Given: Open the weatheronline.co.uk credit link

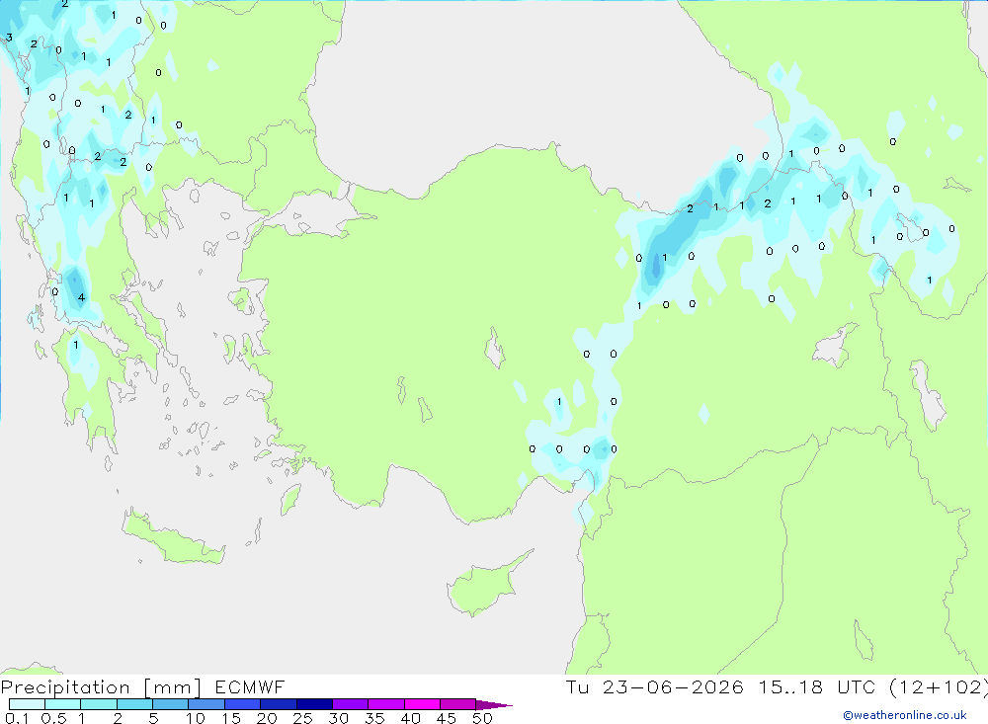Looking at the screenshot, I should [905, 715].
